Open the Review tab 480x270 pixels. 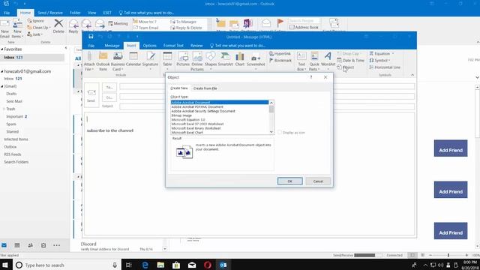coord(196,46)
